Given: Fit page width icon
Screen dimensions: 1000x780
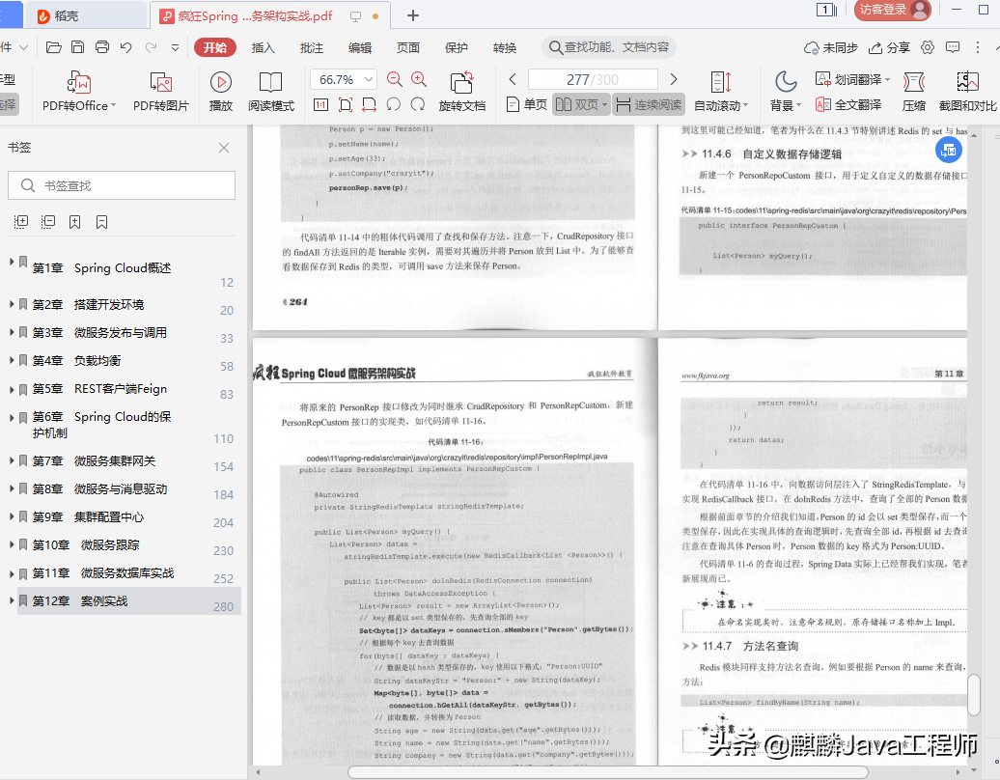Looking at the screenshot, I should 370,104.
